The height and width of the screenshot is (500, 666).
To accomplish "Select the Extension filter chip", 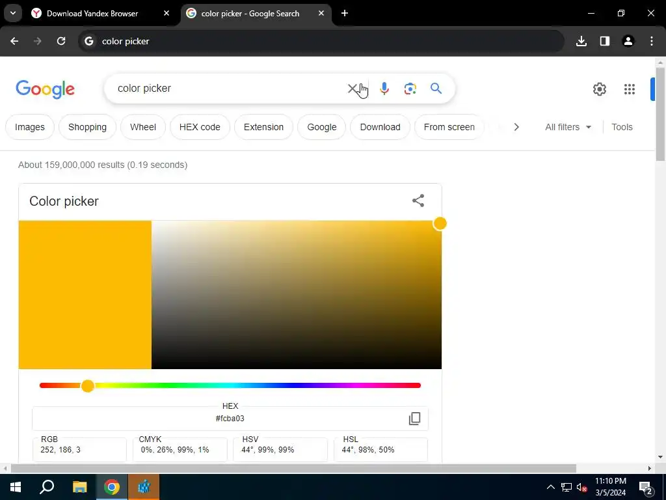I will coord(263,127).
